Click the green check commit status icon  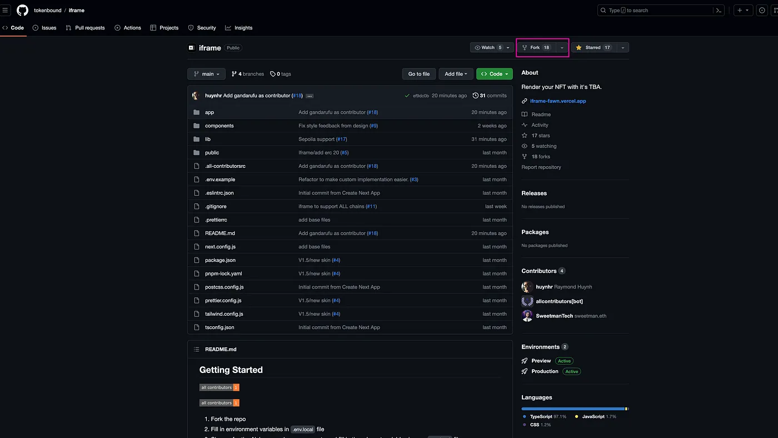pos(407,96)
